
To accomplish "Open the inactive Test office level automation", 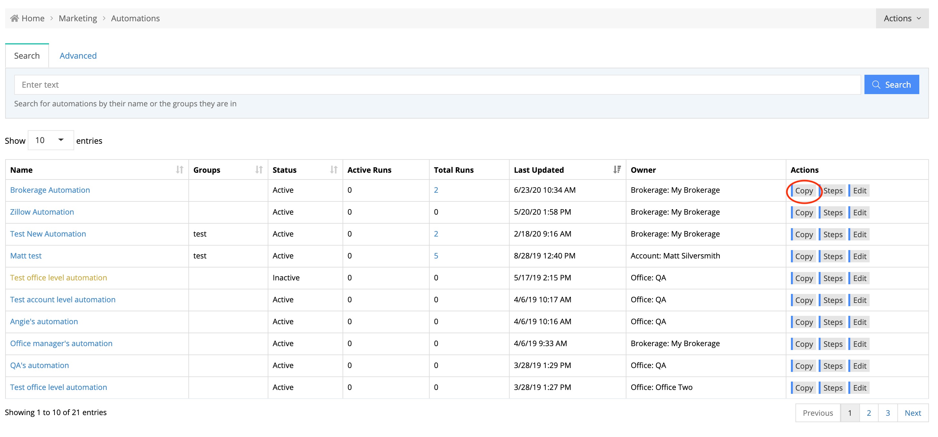I will pos(58,277).
